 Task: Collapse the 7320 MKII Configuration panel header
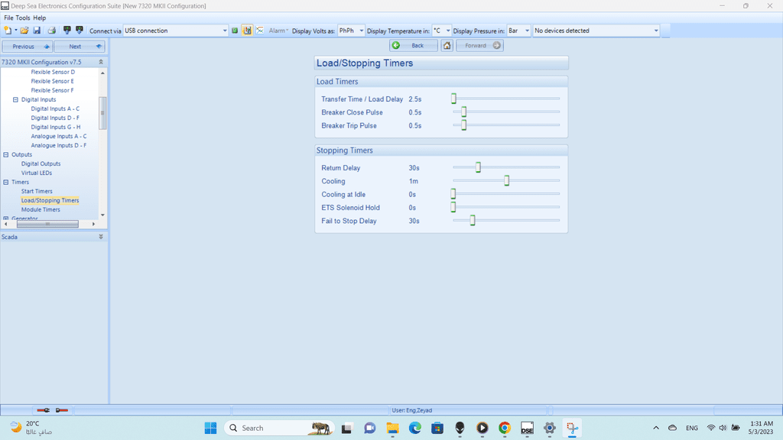click(x=101, y=62)
